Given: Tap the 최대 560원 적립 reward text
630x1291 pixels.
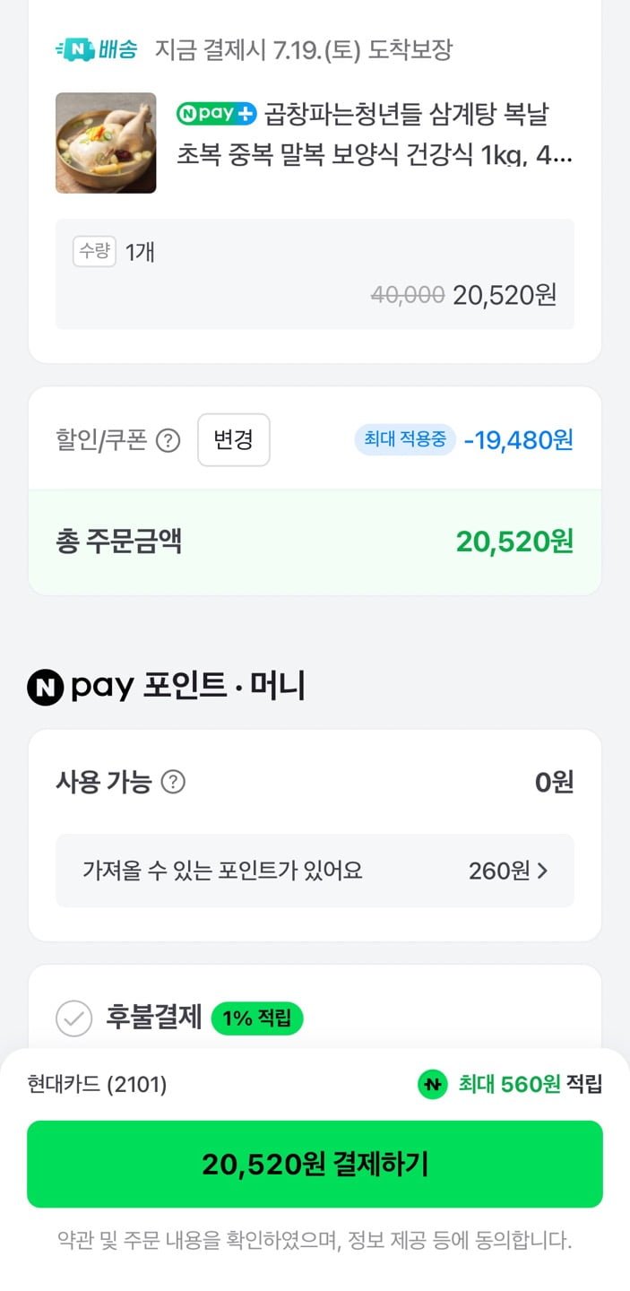Looking at the screenshot, I should tap(530, 1085).
